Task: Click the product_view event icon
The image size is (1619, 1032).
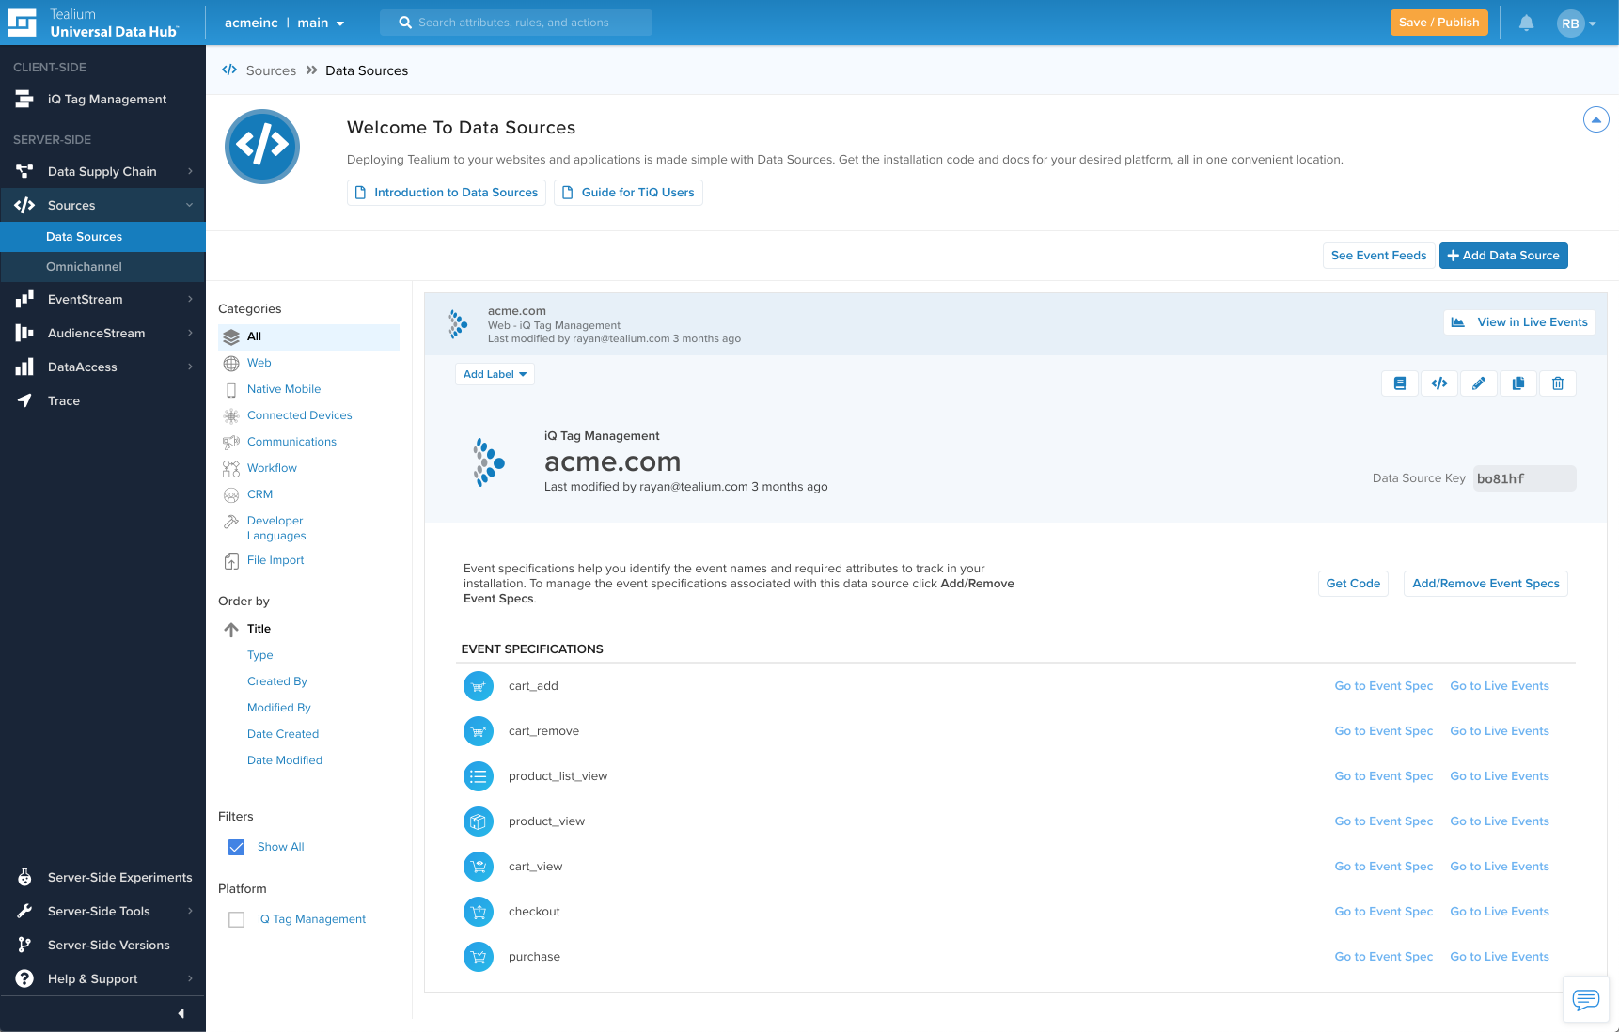Action: [x=479, y=821]
